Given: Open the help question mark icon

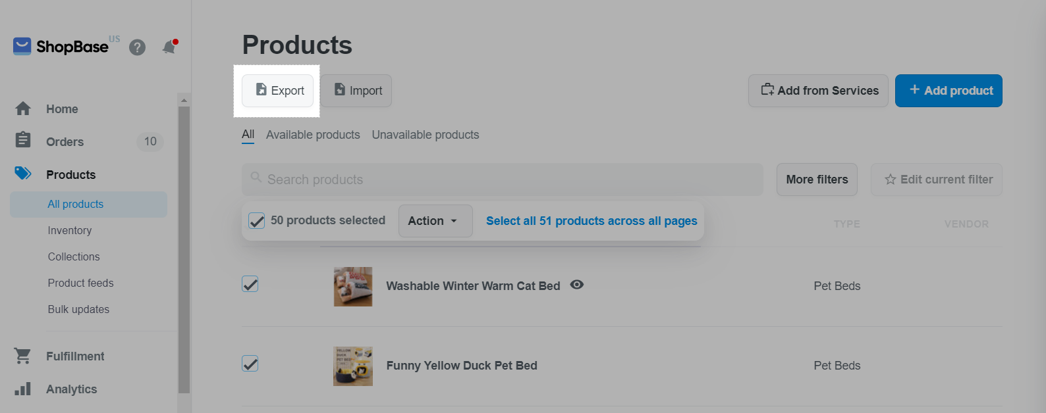Looking at the screenshot, I should (x=137, y=47).
